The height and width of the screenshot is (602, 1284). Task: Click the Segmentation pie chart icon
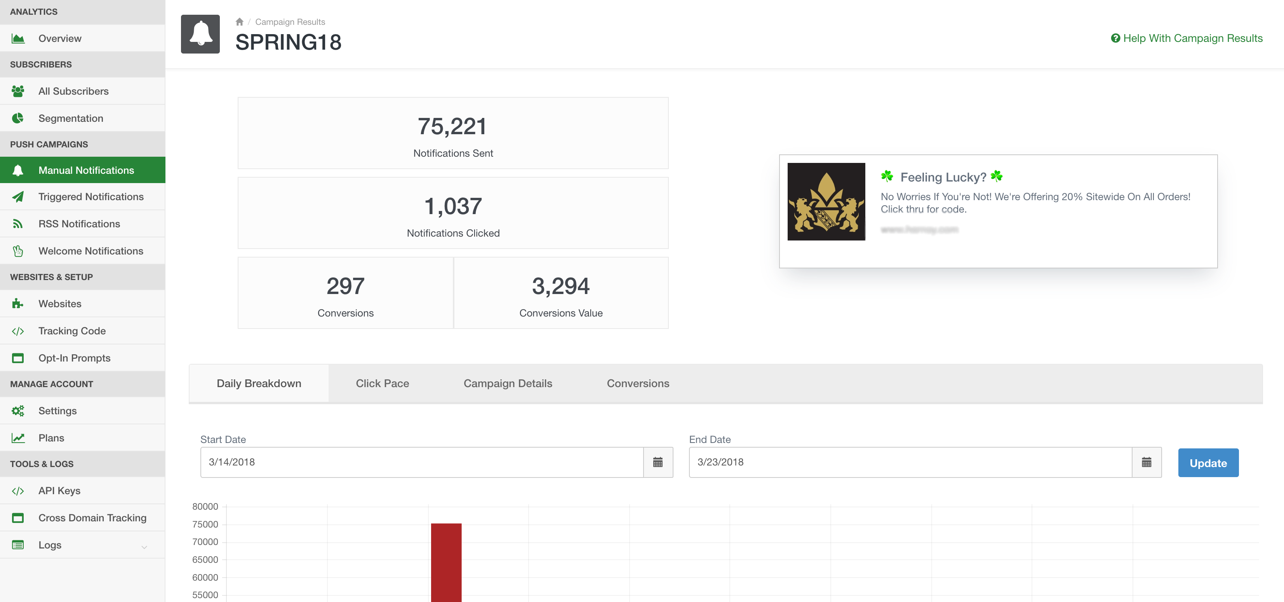pyautogui.click(x=18, y=118)
